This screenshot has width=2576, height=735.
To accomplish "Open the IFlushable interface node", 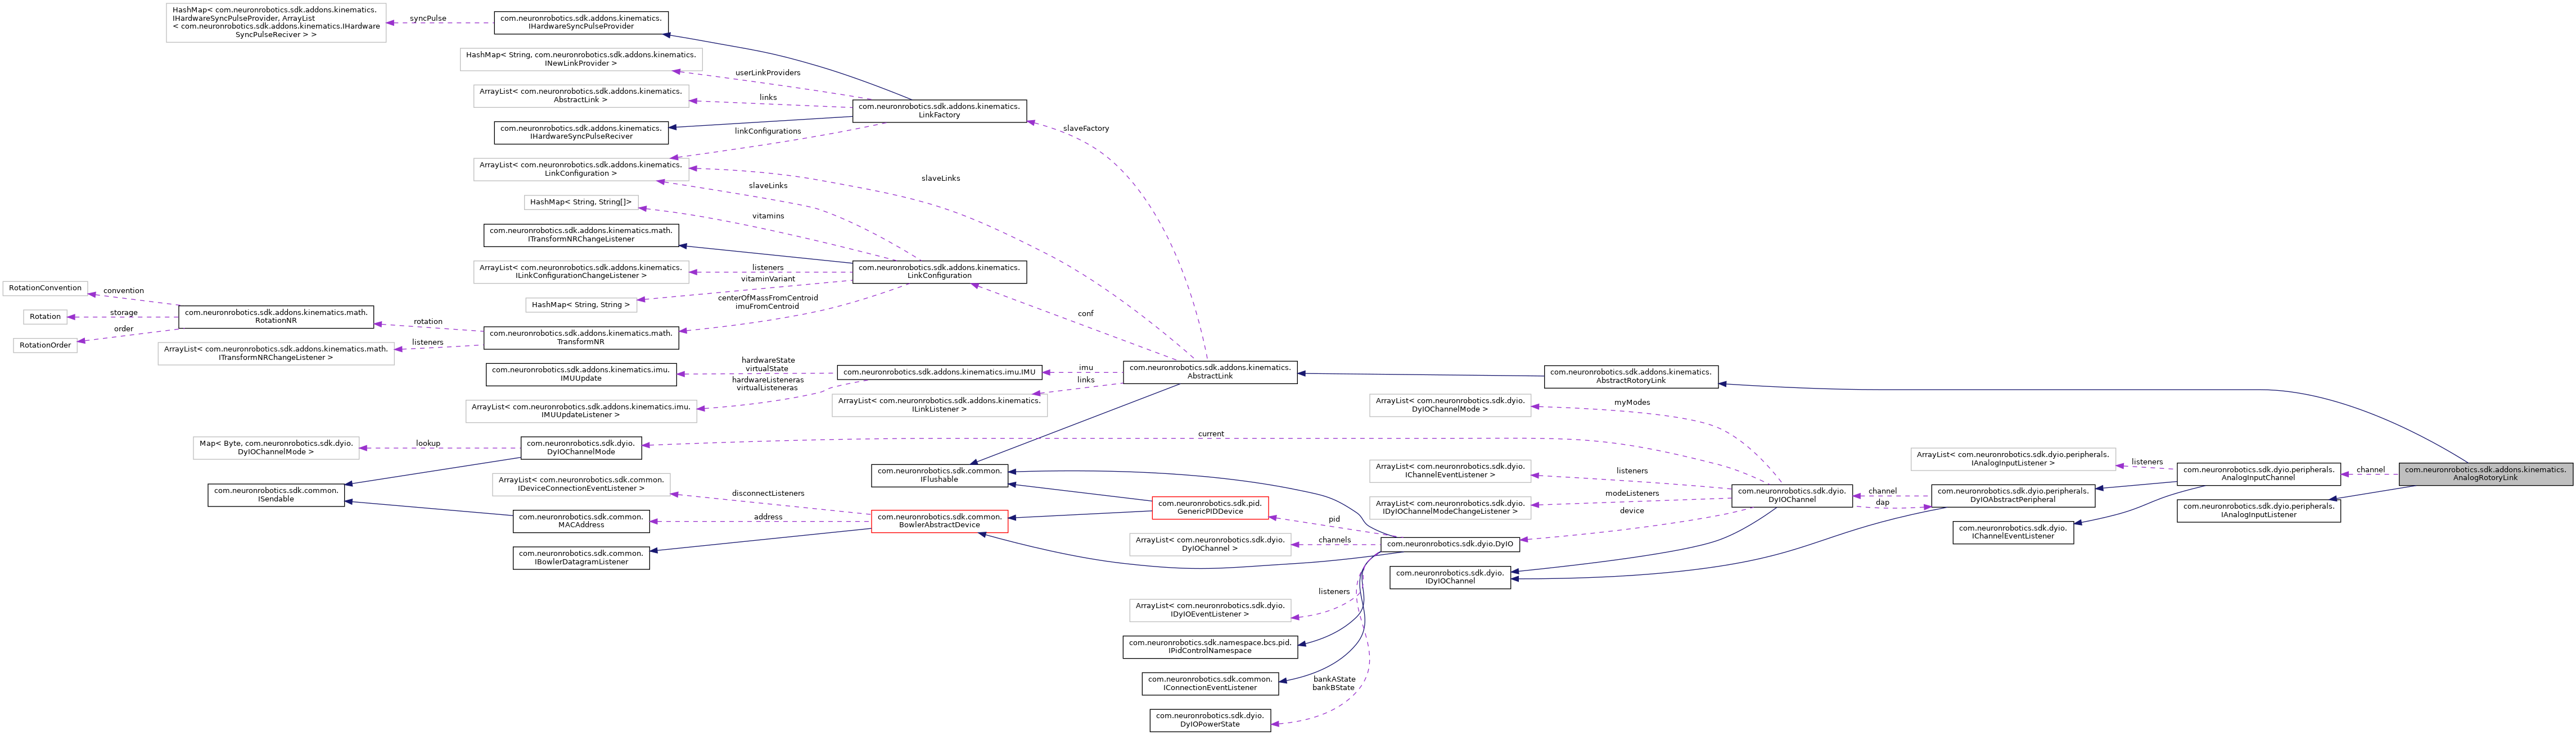I will pyautogui.click(x=939, y=476).
